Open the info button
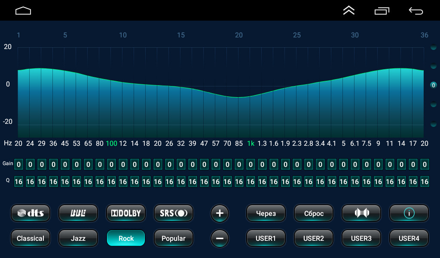 409,213
